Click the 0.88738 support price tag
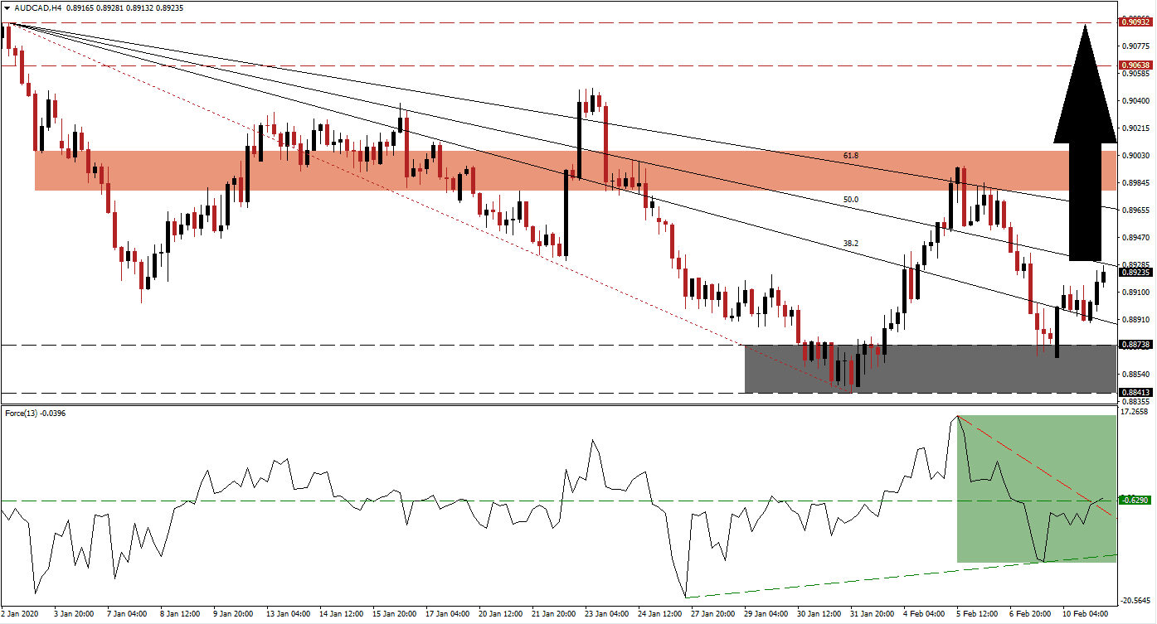1157x624 pixels. pyautogui.click(x=1134, y=345)
